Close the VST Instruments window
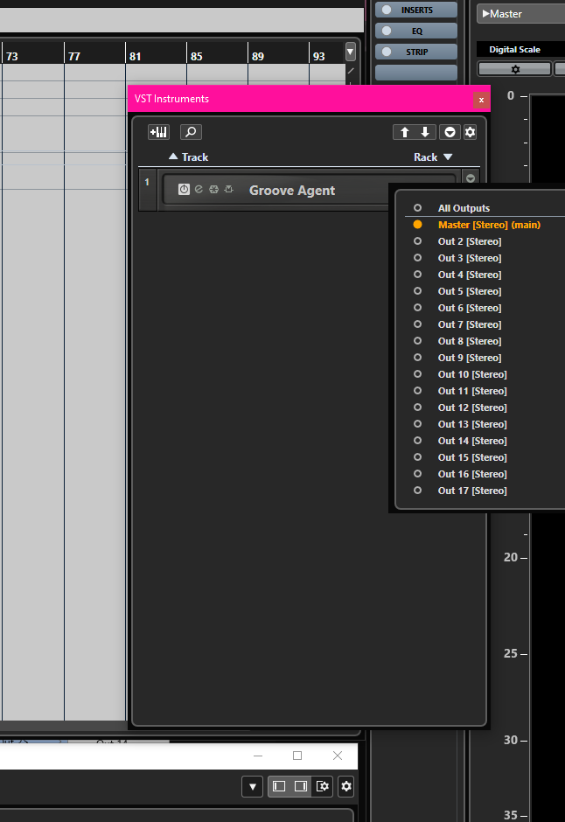This screenshot has width=565, height=822. (481, 100)
